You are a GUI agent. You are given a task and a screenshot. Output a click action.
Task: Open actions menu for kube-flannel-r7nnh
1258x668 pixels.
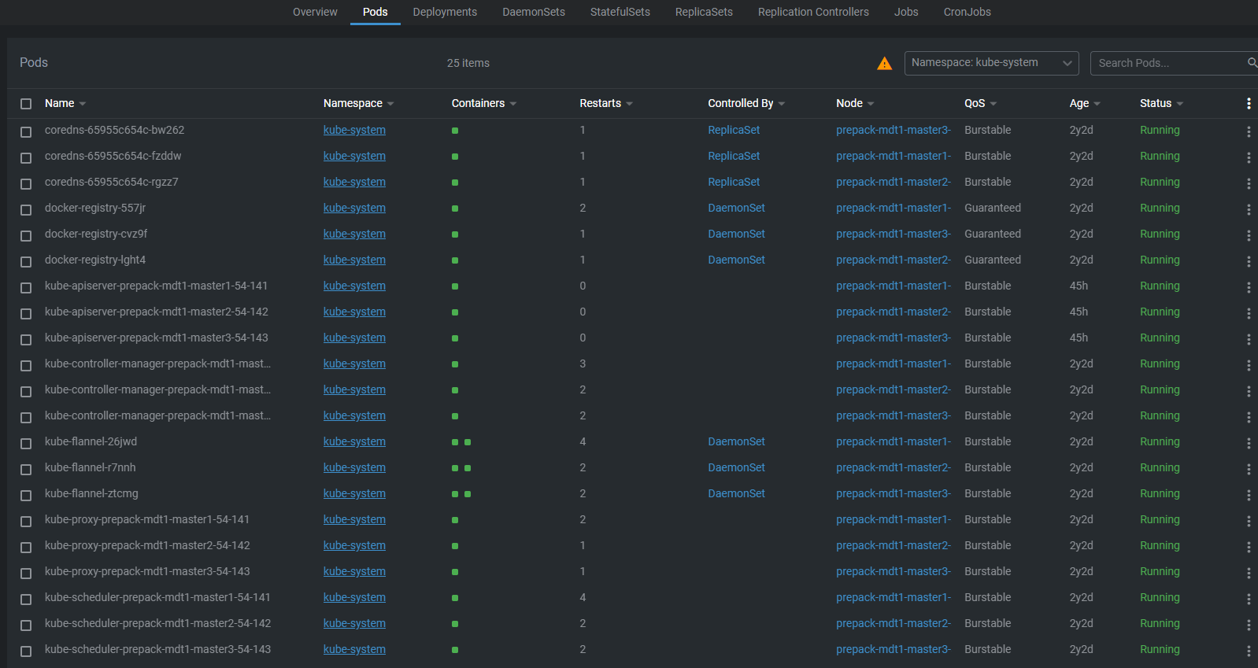pyautogui.click(x=1249, y=469)
